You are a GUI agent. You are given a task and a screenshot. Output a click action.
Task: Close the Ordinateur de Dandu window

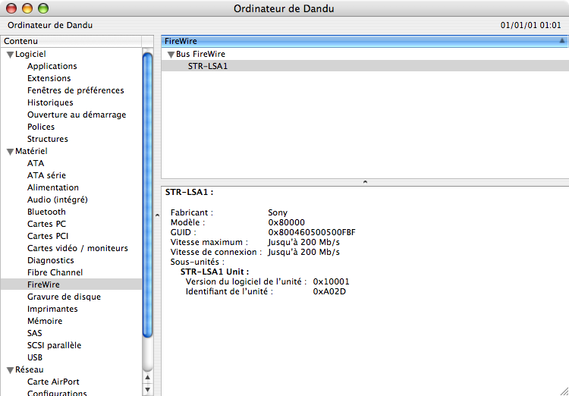point(11,8)
